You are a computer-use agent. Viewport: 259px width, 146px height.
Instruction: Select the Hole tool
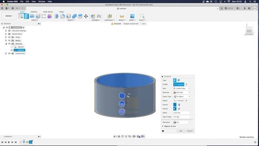tap(38, 16)
